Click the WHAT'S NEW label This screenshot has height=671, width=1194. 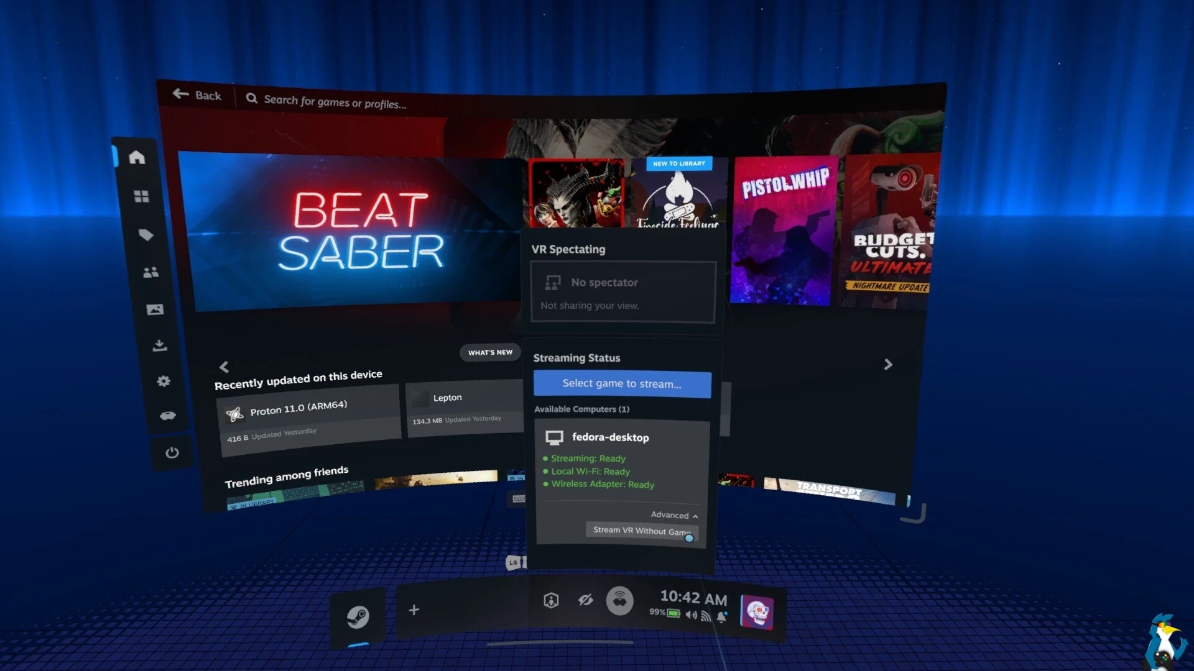pos(490,352)
